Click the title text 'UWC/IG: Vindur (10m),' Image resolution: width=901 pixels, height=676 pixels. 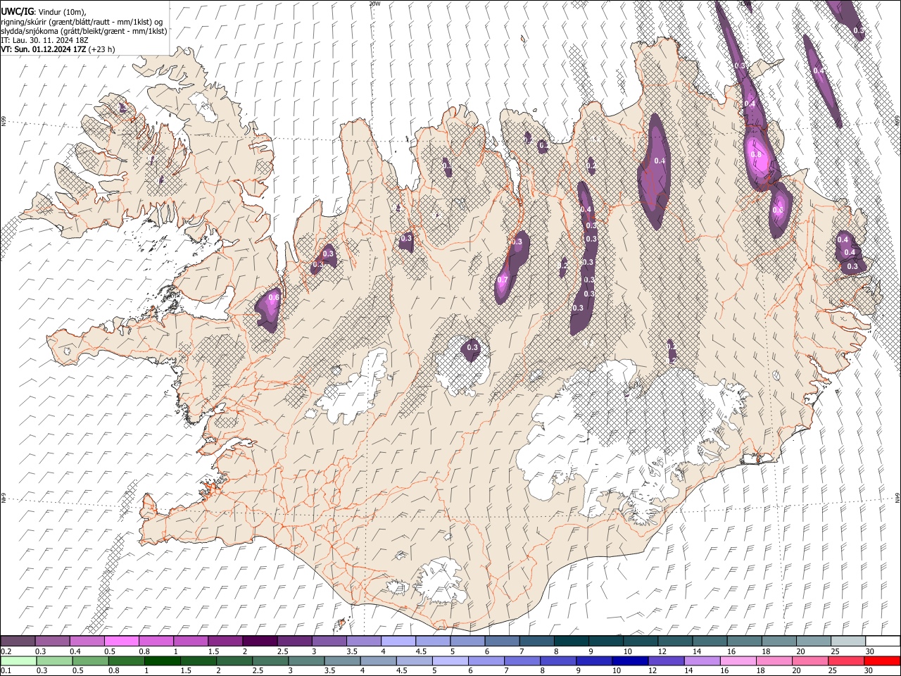(x=43, y=12)
